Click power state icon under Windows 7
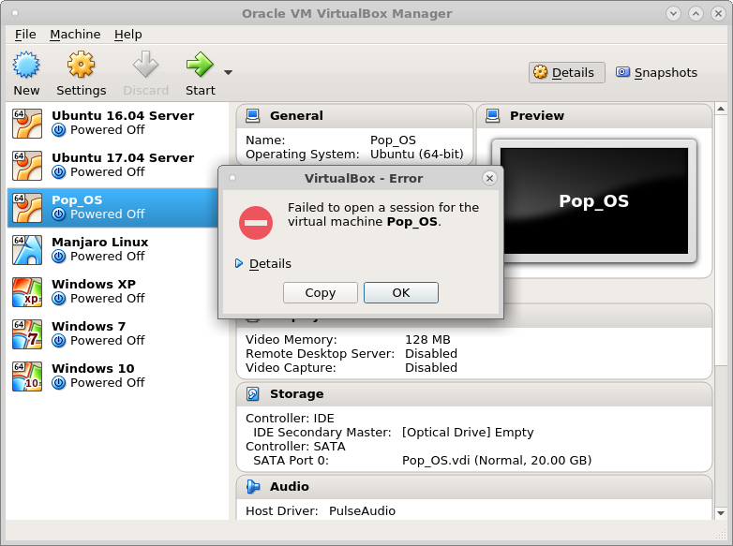This screenshot has height=546, width=733. point(58,341)
